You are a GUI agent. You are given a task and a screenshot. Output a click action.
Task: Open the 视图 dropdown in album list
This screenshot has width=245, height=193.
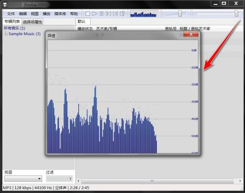point(23,179)
